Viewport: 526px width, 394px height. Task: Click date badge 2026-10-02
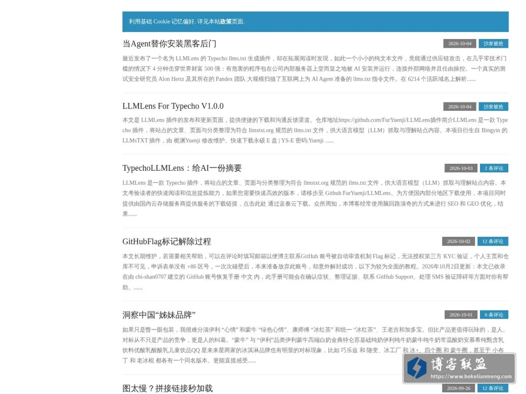pos(458,241)
